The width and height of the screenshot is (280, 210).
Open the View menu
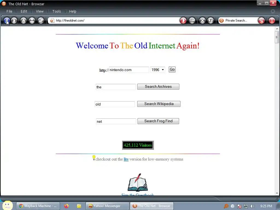[x=40, y=11]
